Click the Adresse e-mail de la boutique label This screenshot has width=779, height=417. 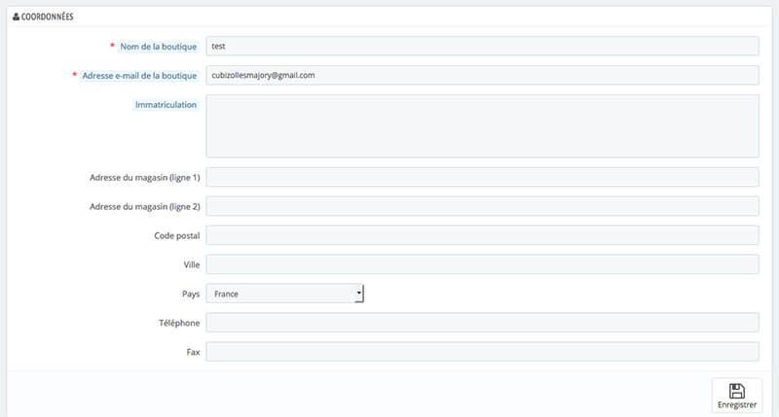pos(141,76)
